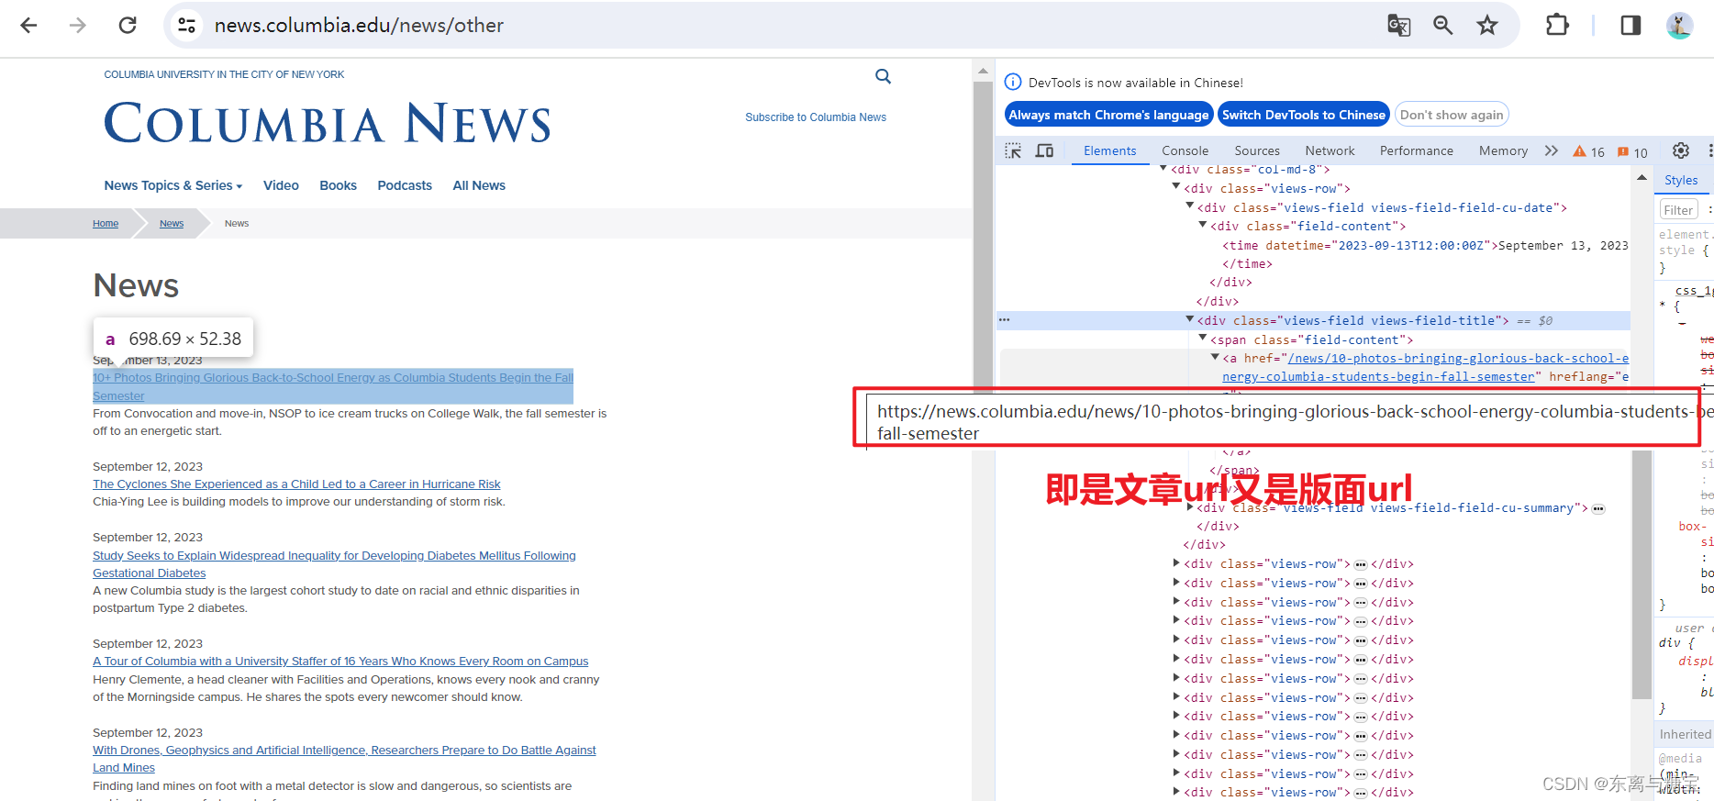Select the Styles pane tab
This screenshot has width=1714, height=801.
click(1681, 181)
